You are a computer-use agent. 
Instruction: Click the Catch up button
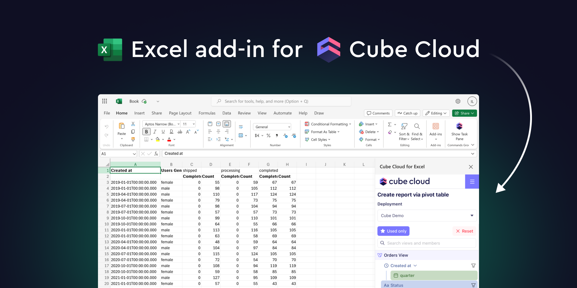click(x=408, y=113)
